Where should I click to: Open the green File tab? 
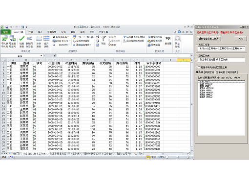[5, 32]
